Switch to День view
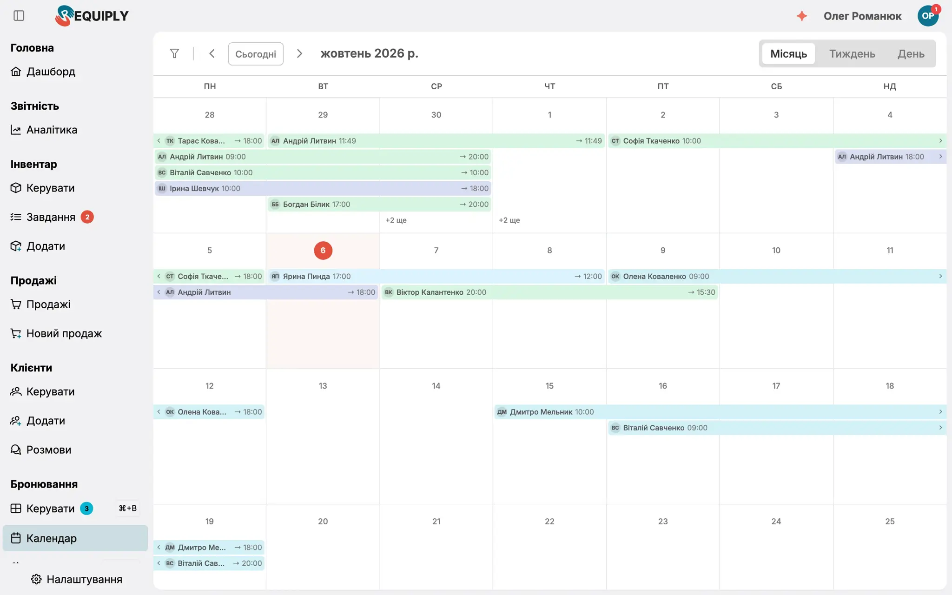The height and width of the screenshot is (595, 952). click(911, 54)
